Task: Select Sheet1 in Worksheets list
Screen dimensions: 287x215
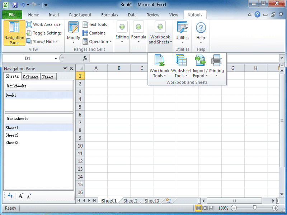Action: click(39, 128)
